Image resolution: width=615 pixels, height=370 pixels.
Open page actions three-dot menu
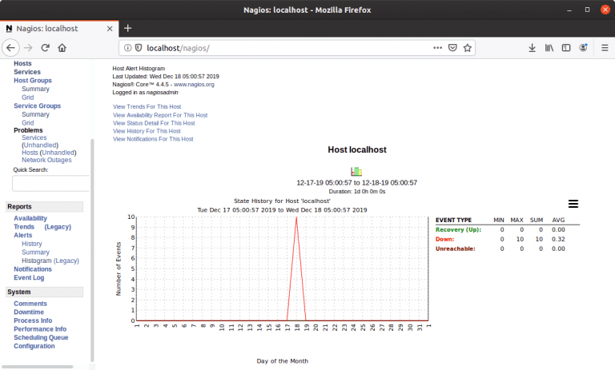click(x=438, y=48)
